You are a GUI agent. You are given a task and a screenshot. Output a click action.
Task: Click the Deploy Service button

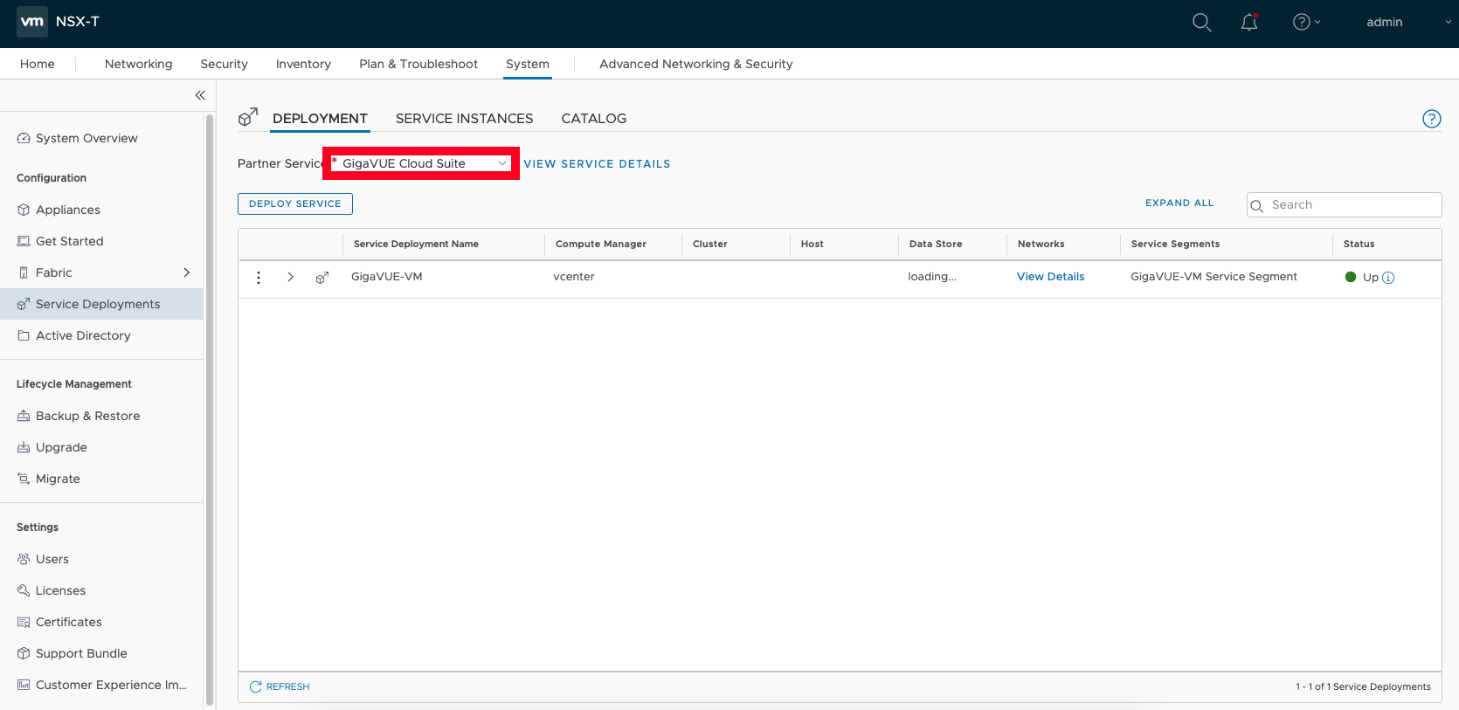[295, 203]
